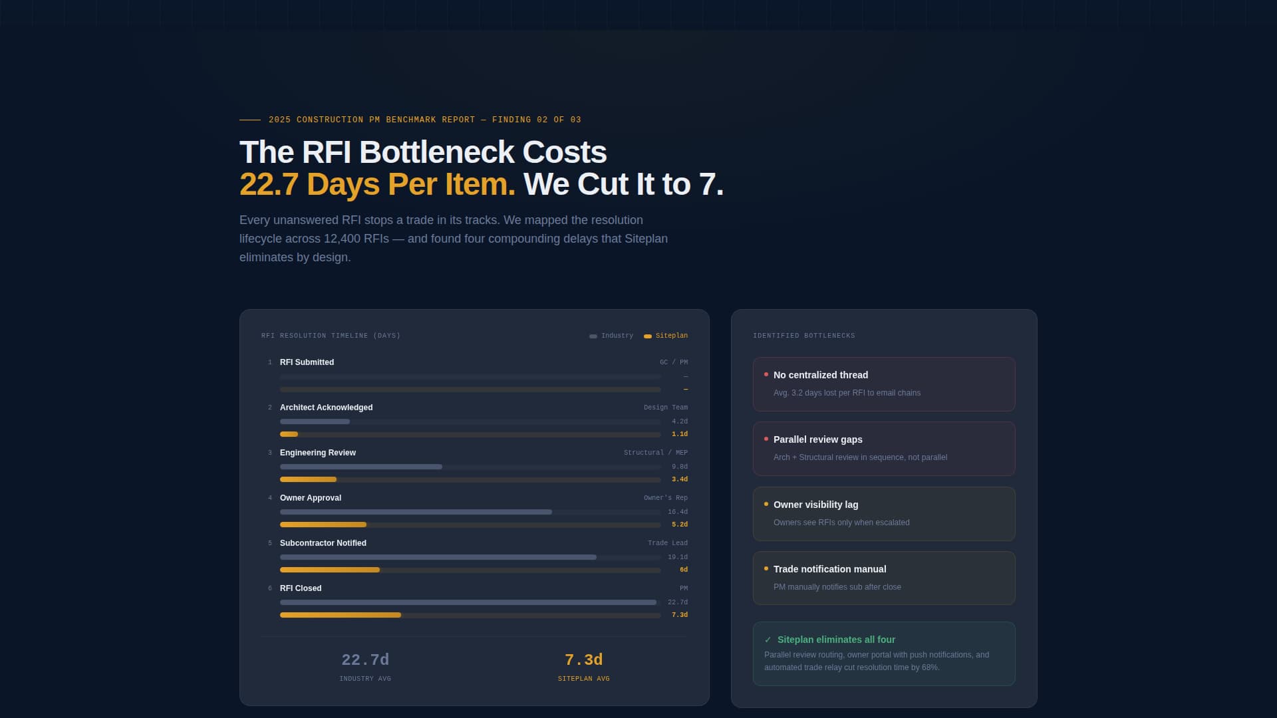Click Engineering Review Siteplan orange bar
This screenshot has width=1277, height=718.
(x=308, y=479)
